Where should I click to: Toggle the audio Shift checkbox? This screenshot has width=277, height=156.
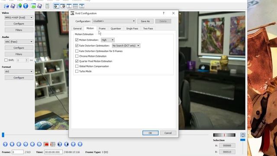[x=6, y=60]
